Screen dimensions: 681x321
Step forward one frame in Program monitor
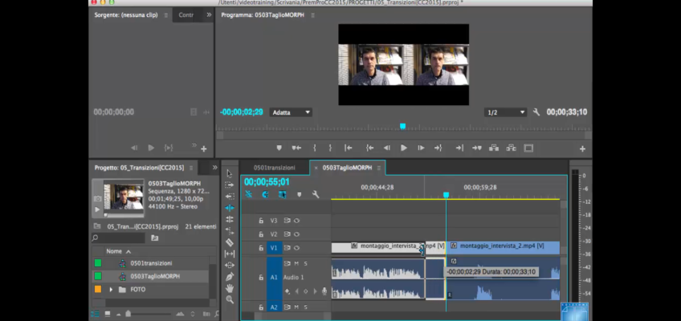[421, 148]
